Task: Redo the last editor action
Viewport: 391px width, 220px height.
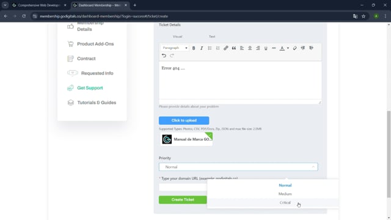Action: tap(172, 56)
